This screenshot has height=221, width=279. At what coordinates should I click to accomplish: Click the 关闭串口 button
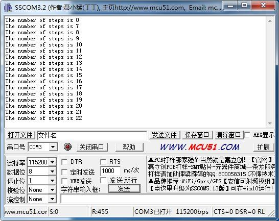[92, 147]
